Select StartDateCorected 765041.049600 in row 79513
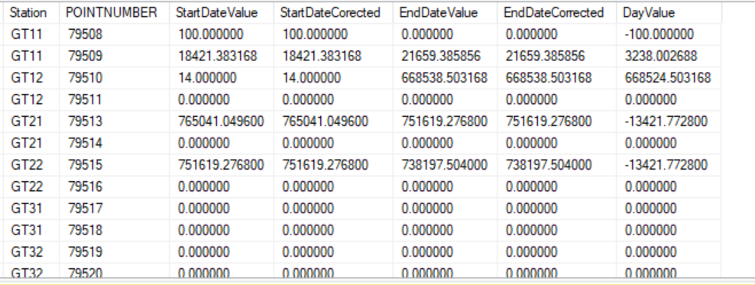Viewport: 755px width, 285px height. point(332,121)
